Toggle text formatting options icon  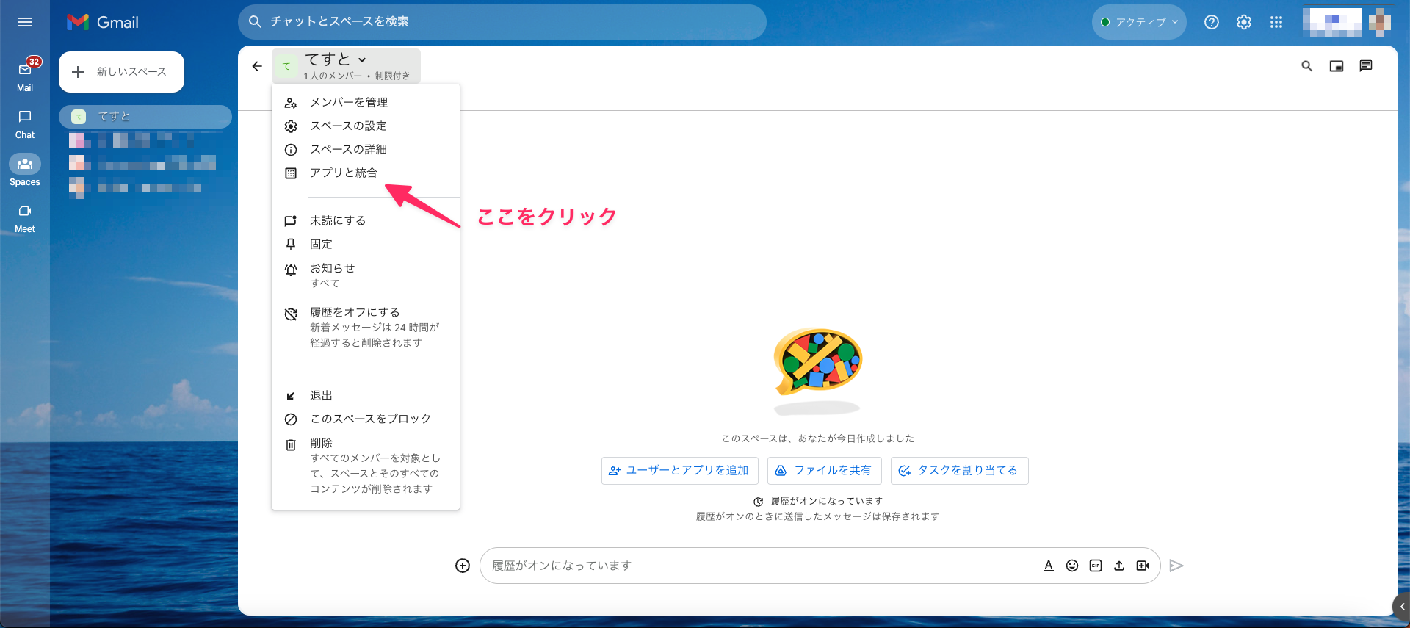click(x=1049, y=566)
